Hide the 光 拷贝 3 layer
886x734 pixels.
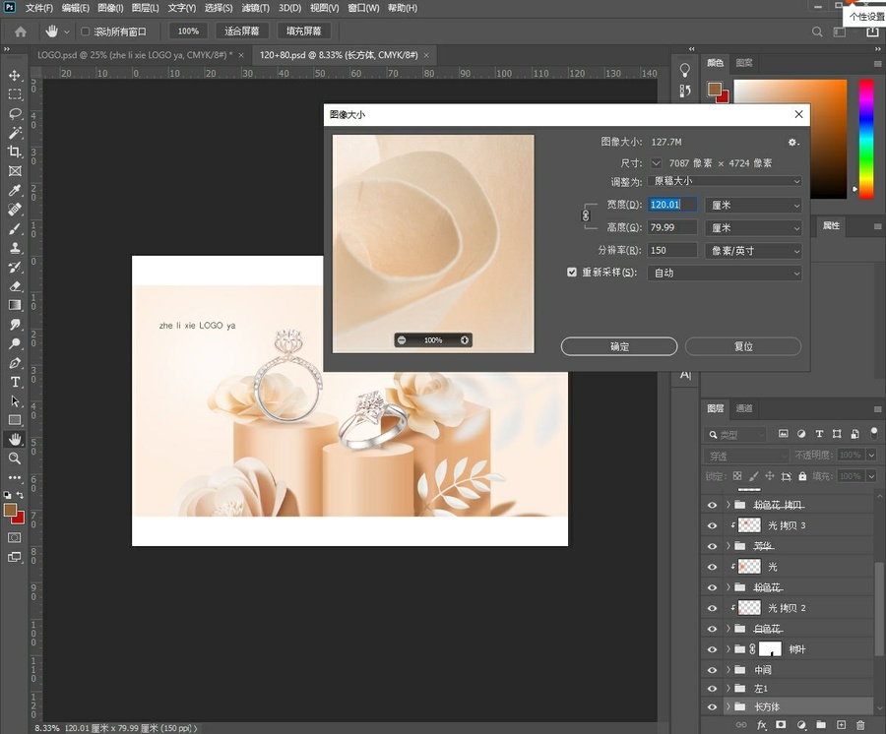tap(712, 525)
